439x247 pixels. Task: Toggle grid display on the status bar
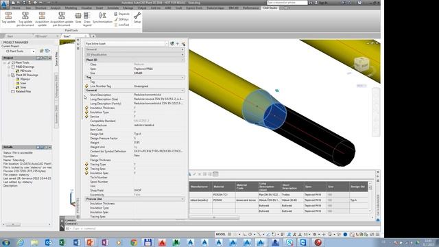(230, 234)
